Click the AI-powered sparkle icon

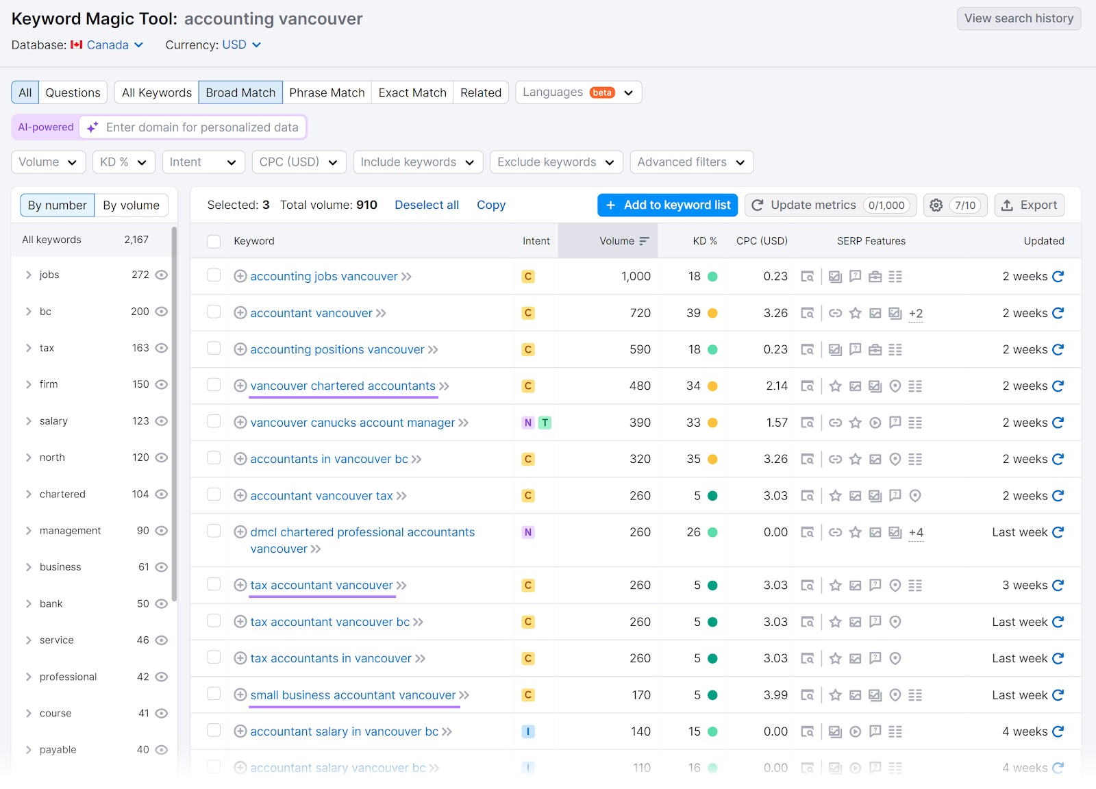tap(92, 127)
